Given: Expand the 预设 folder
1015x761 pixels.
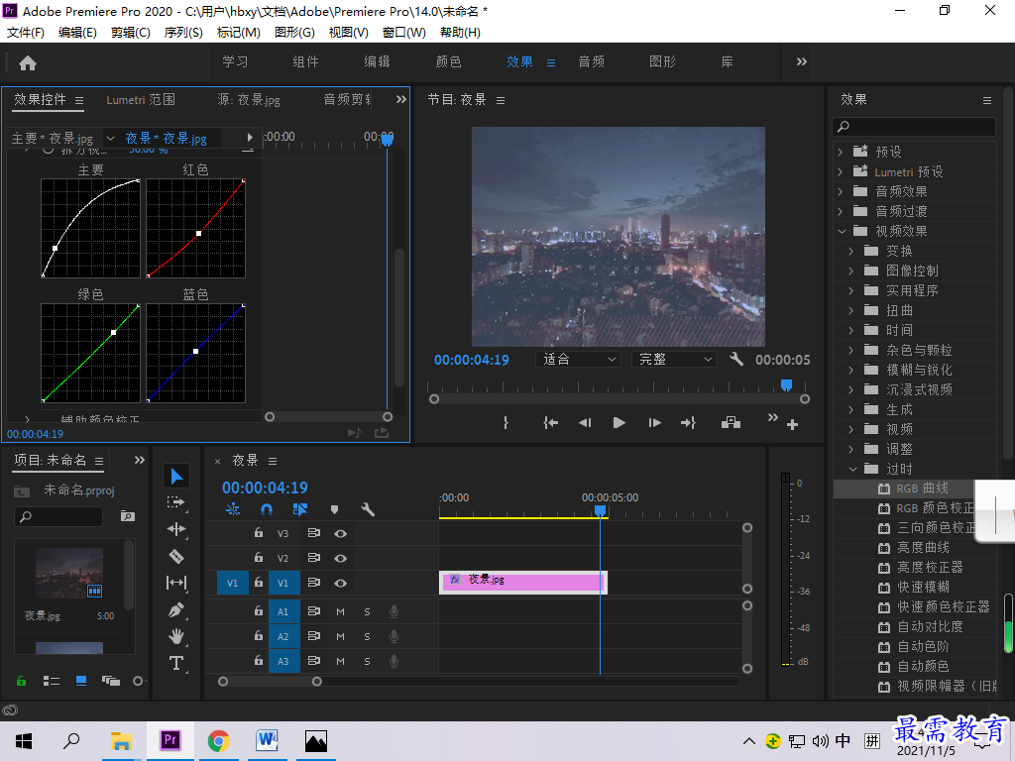Looking at the screenshot, I should click(841, 152).
